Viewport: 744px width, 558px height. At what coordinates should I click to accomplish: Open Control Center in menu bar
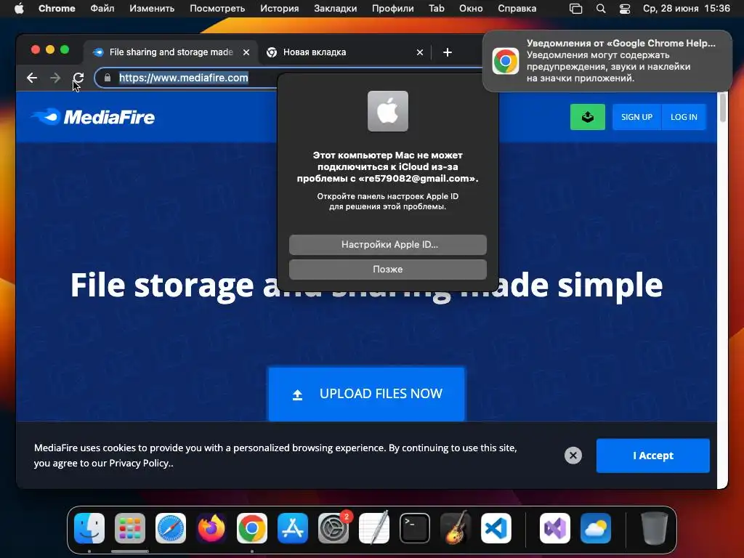625,9
